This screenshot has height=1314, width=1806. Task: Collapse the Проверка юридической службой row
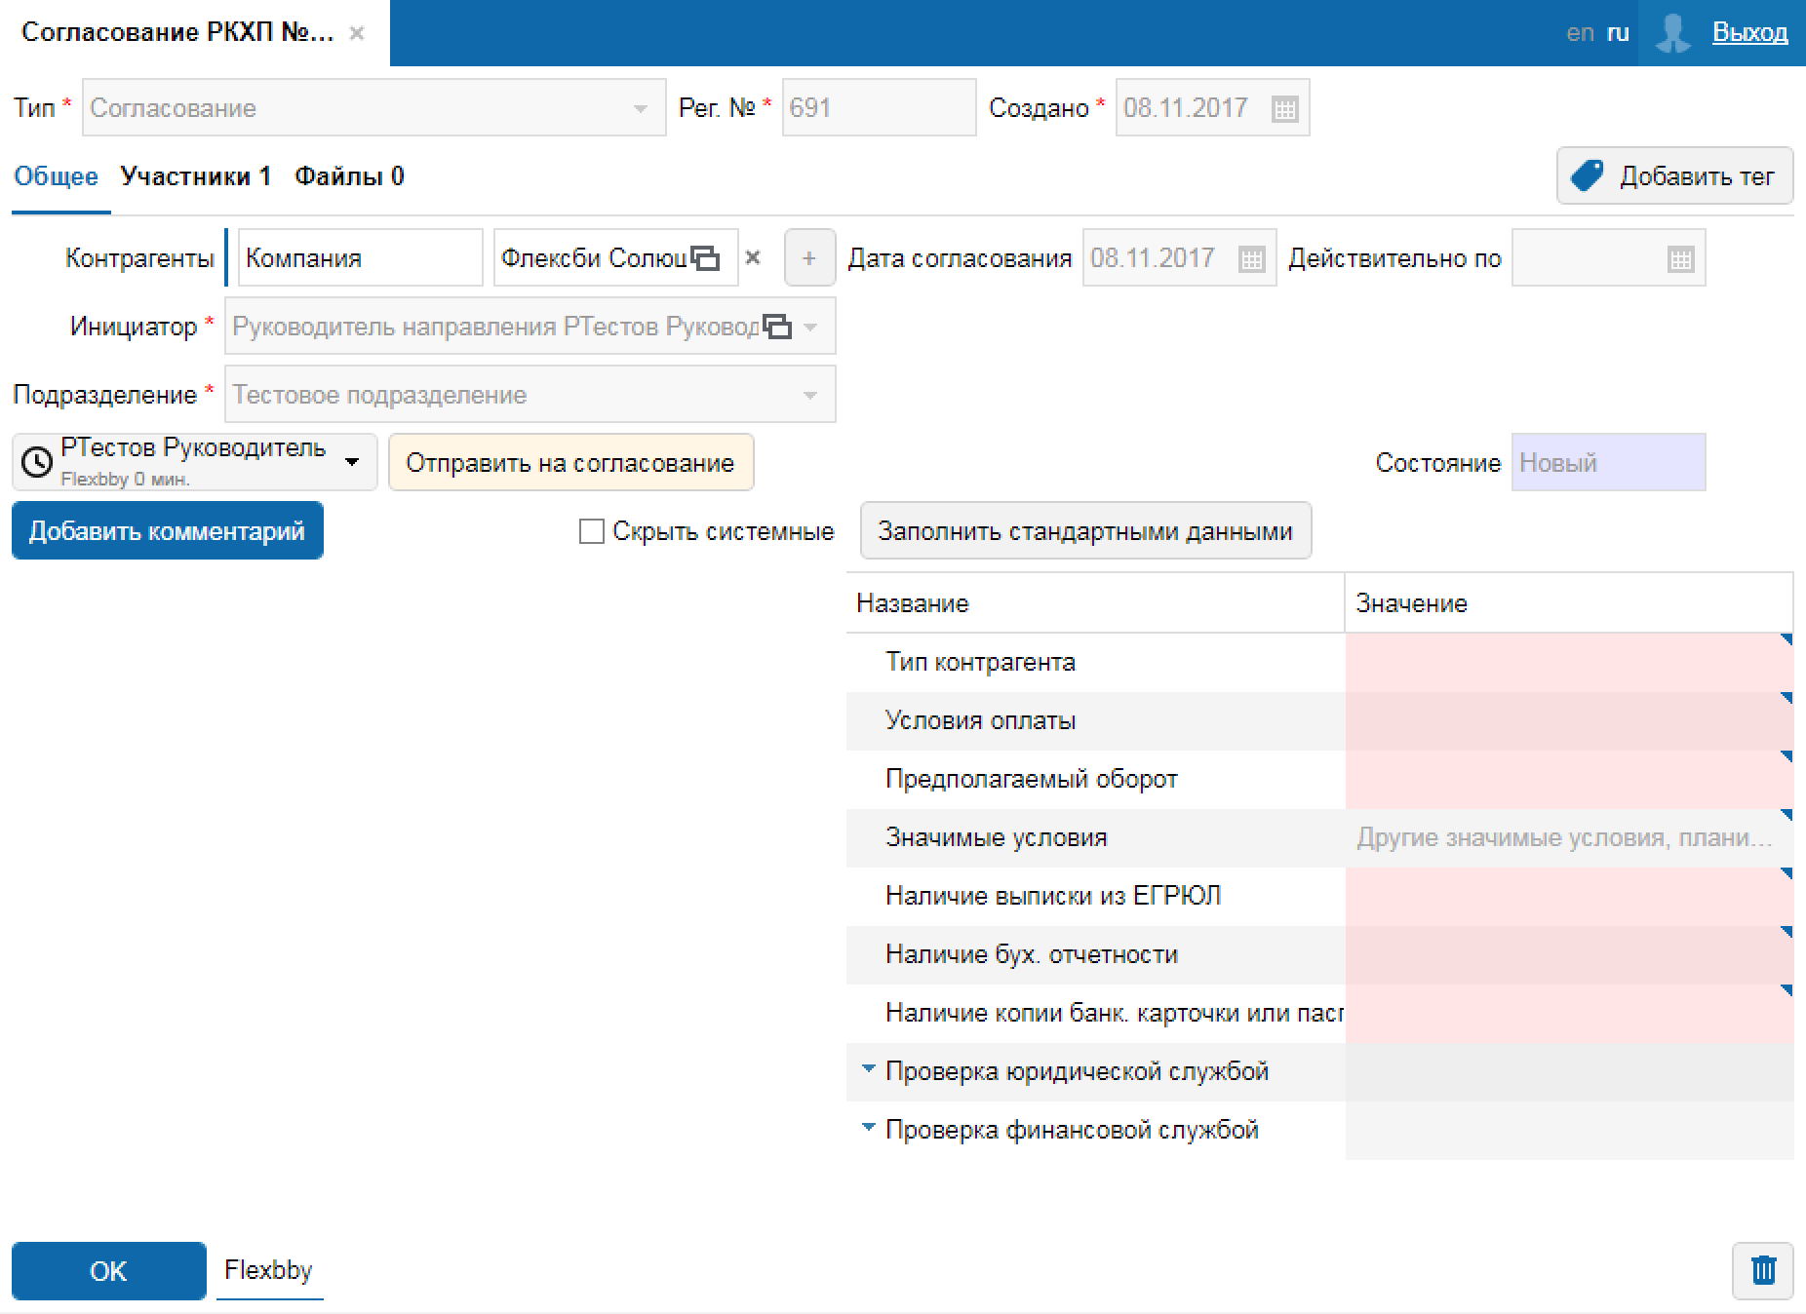coord(868,1069)
